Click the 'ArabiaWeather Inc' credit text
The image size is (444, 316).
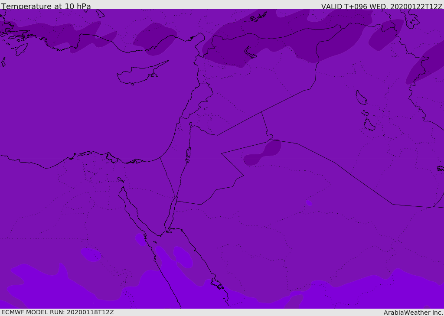point(413,313)
